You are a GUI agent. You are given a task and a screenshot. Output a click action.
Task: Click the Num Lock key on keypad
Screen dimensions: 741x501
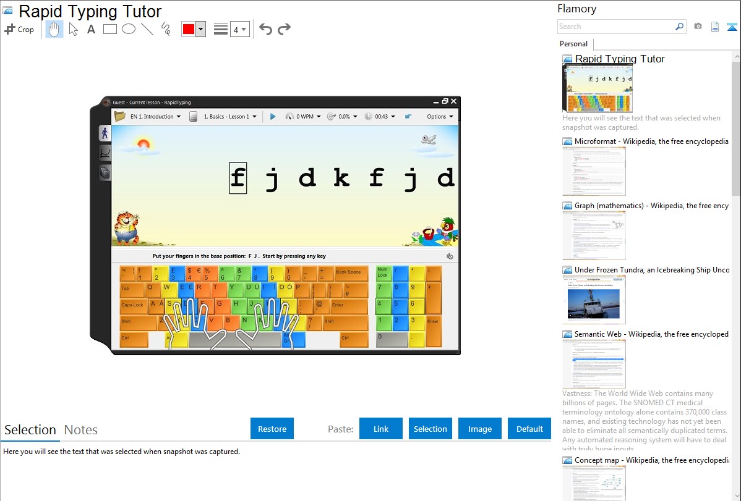383,274
